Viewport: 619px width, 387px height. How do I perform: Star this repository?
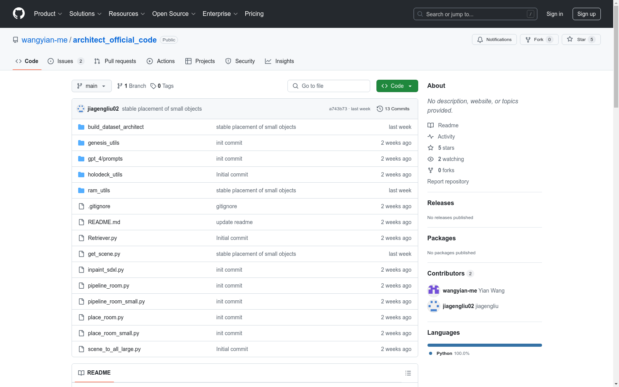[581, 39]
